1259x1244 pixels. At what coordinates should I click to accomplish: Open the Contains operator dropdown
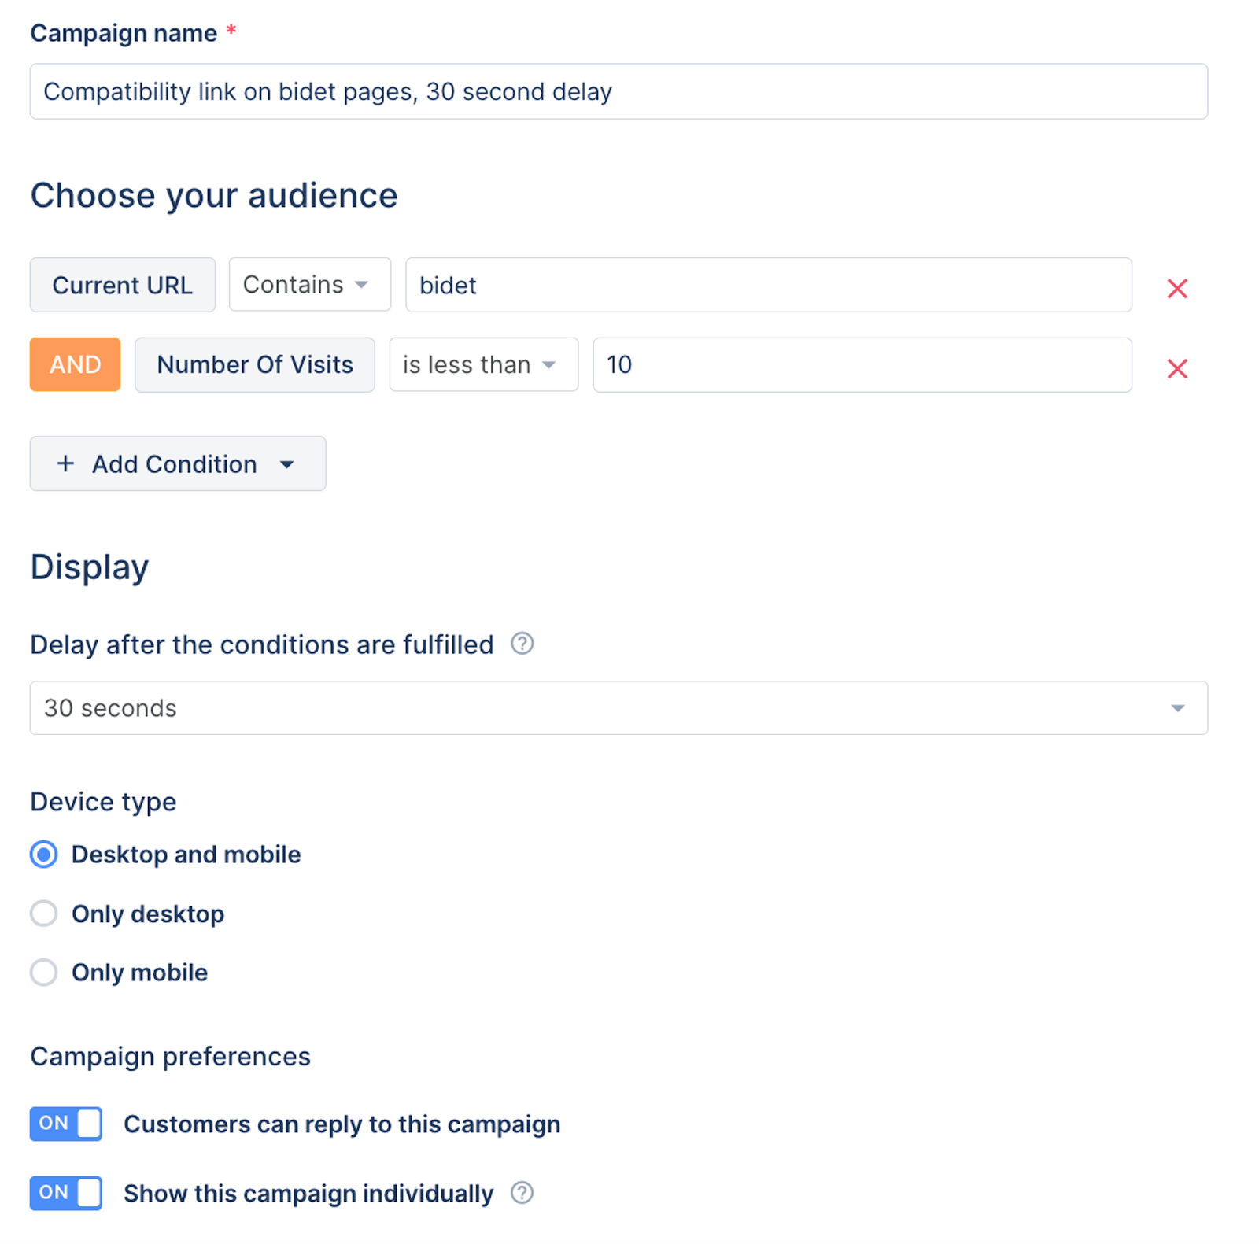pos(309,285)
